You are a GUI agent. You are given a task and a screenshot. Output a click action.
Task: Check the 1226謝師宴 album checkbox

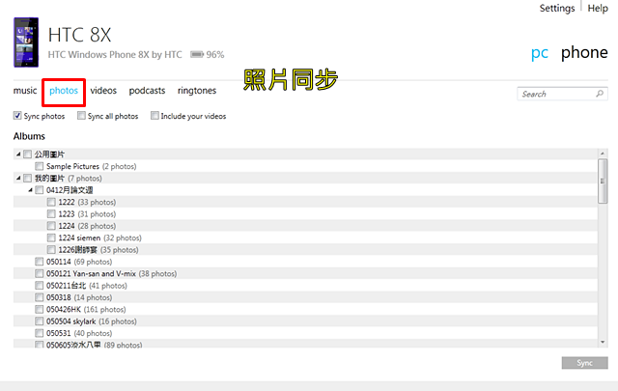point(51,249)
